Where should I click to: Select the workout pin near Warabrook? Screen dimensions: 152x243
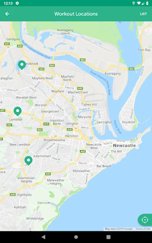coord(22,65)
